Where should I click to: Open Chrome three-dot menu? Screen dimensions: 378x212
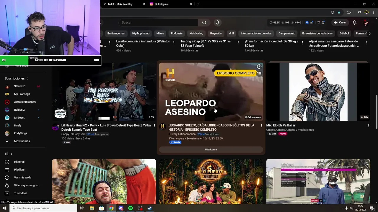pos(374,12)
